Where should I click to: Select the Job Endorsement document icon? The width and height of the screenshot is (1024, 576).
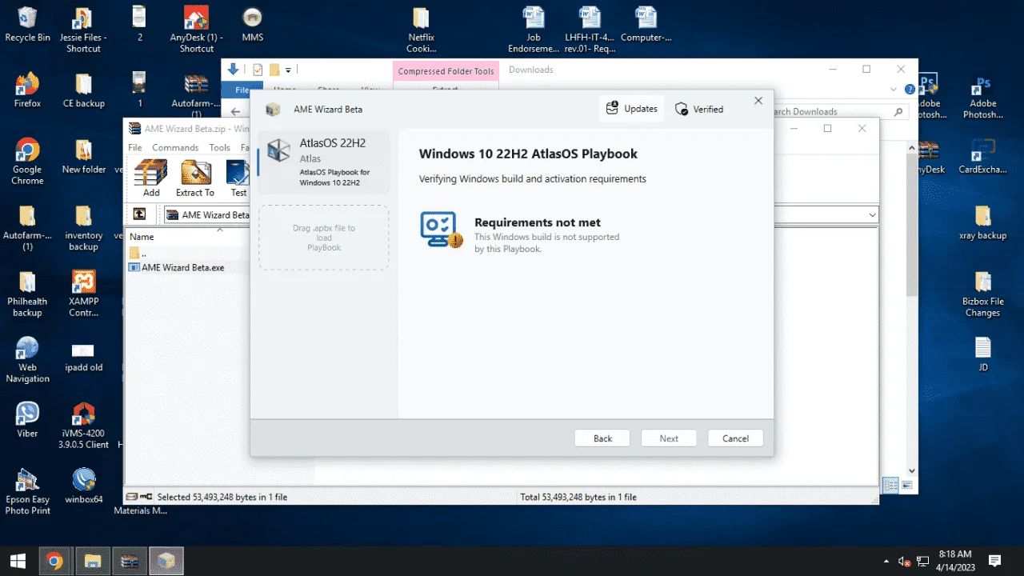pos(534,30)
